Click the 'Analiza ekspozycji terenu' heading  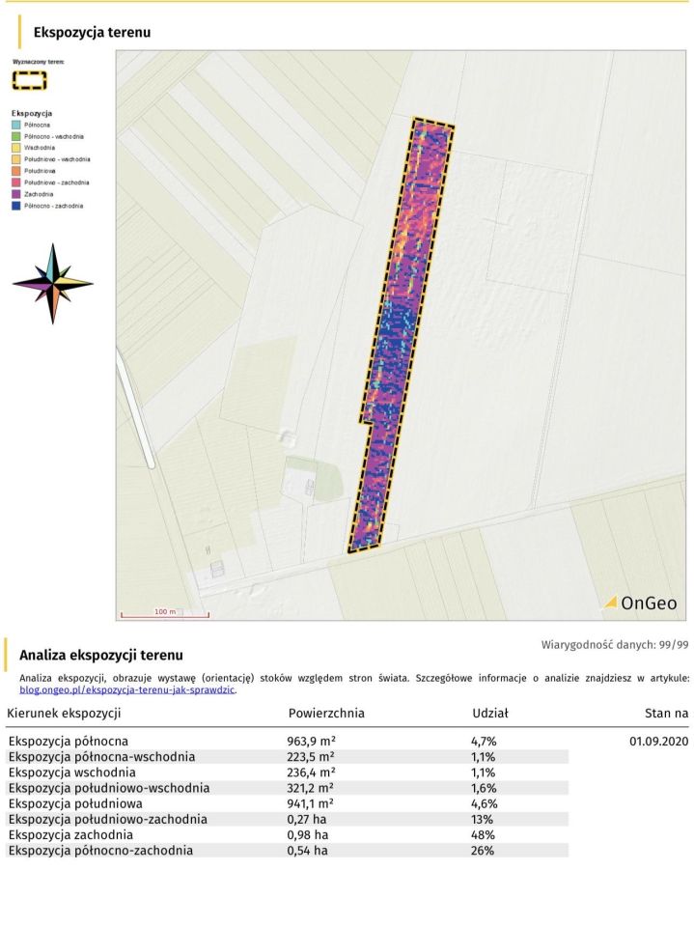[x=101, y=655]
